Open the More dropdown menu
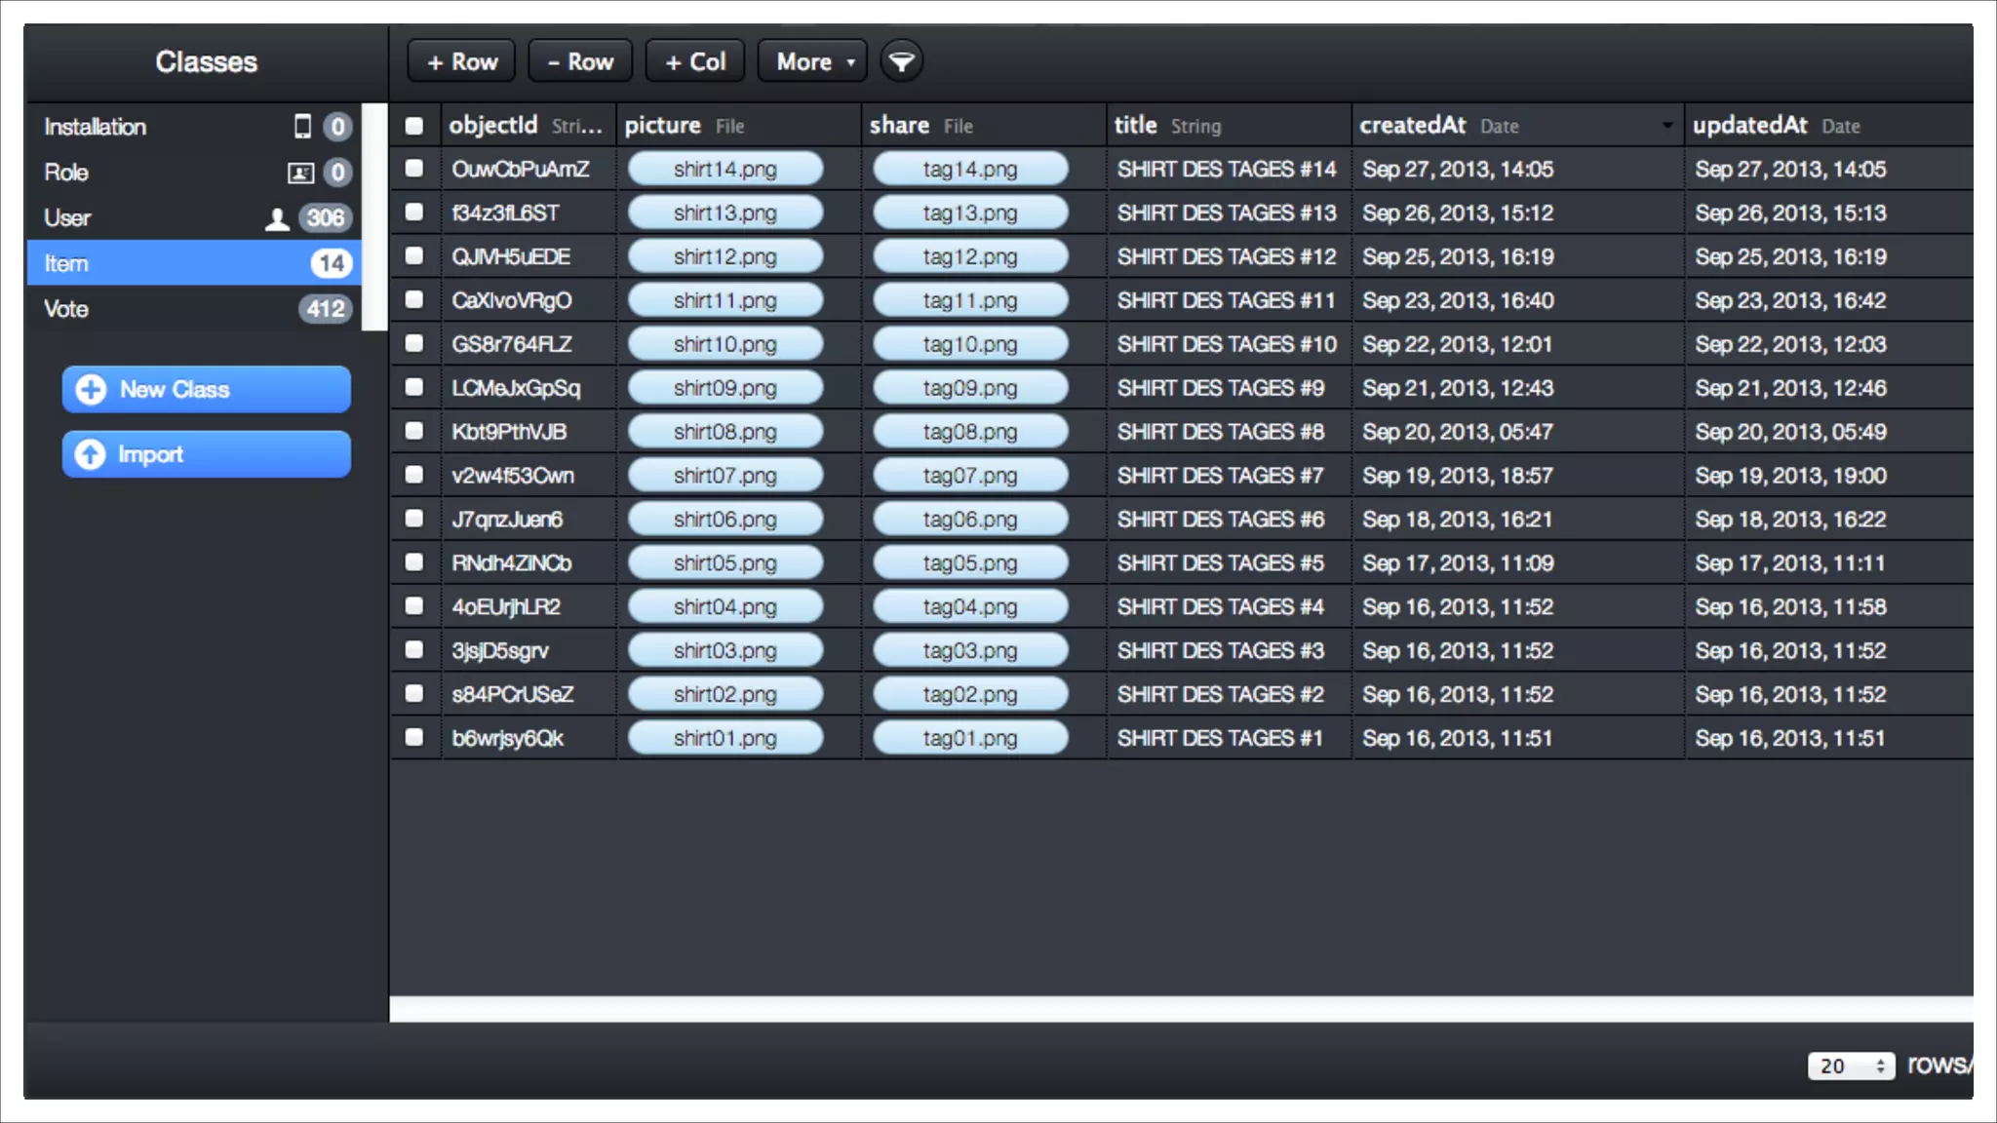The height and width of the screenshot is (1123, 1997). 812,61
